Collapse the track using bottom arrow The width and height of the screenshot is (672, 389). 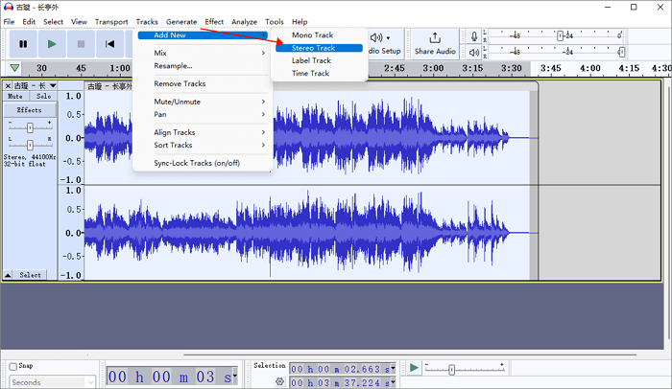[8, 275]
